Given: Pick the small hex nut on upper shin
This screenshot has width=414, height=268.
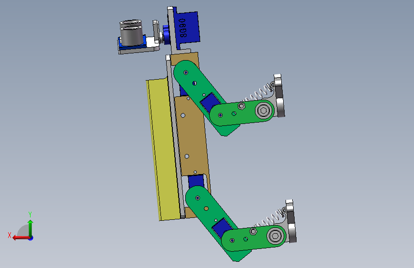Looking at the screenshot, I should (241, 106).
